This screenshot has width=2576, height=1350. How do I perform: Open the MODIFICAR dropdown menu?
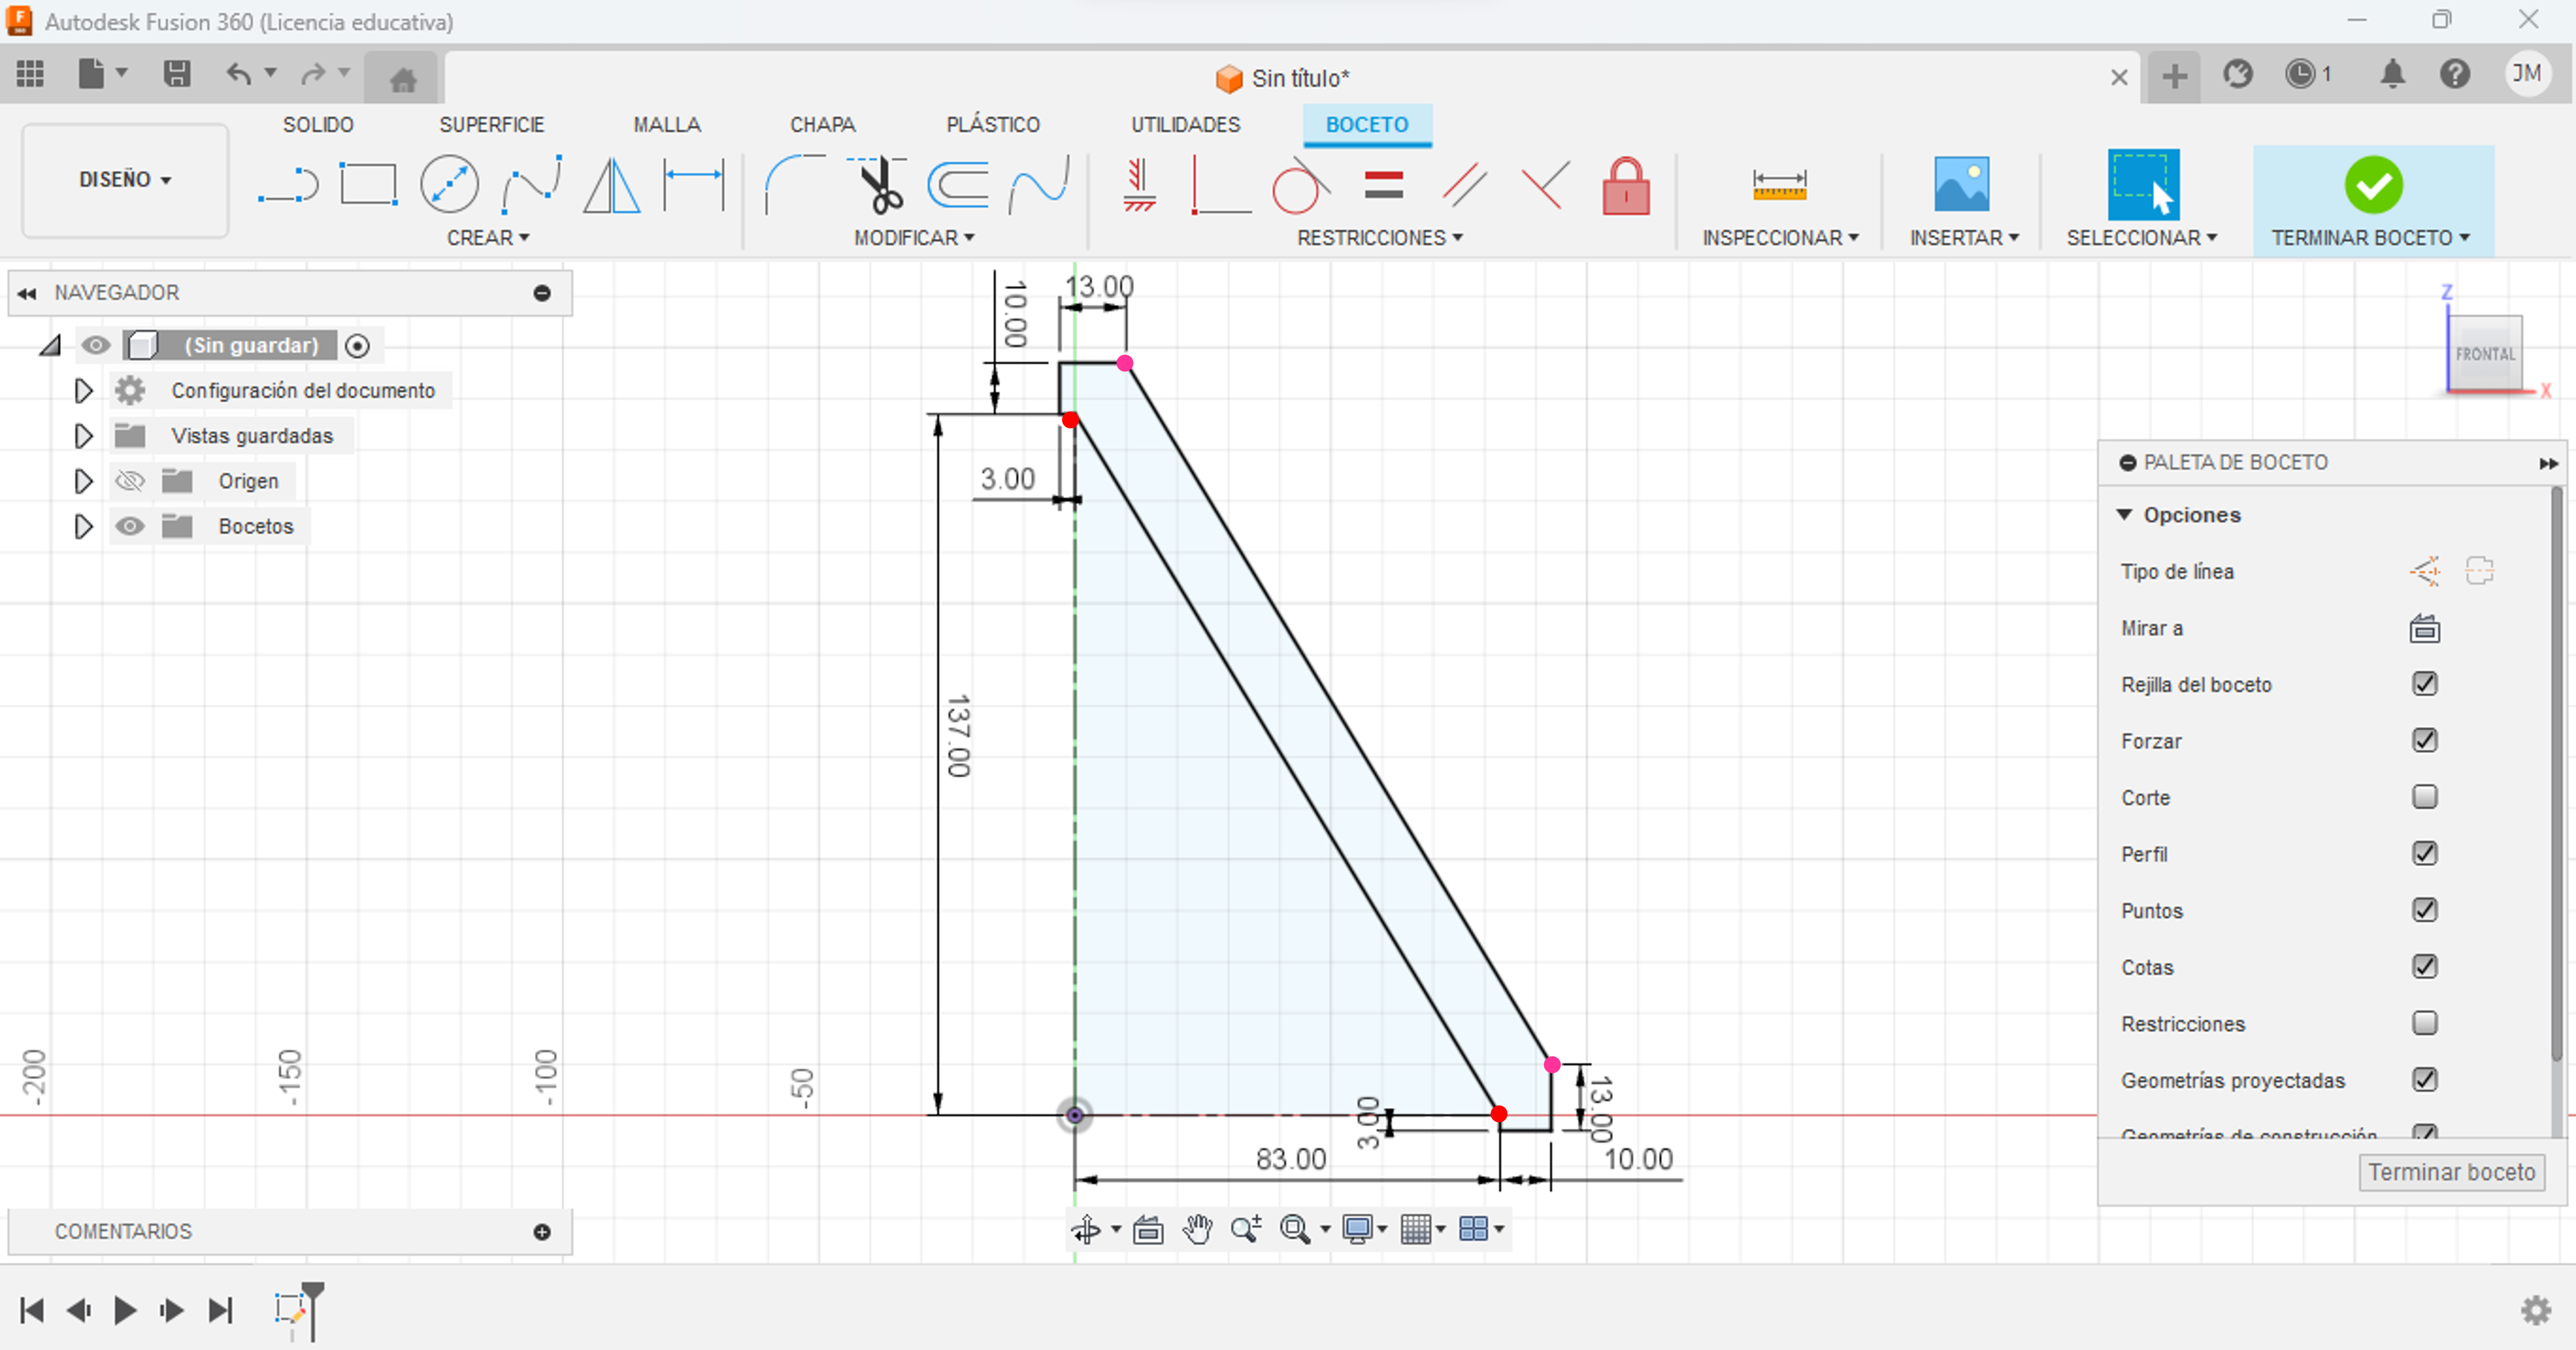coord(913,238)
